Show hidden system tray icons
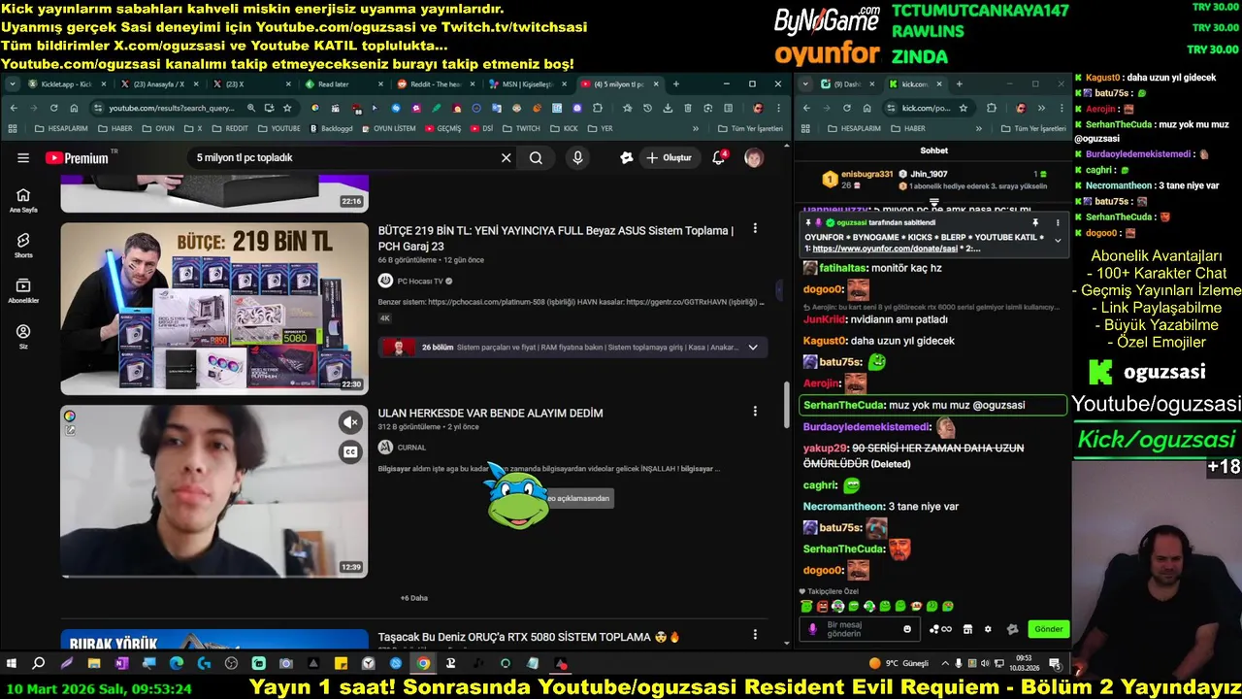This screenshot has width=1242, height=699. click(945, 664)
